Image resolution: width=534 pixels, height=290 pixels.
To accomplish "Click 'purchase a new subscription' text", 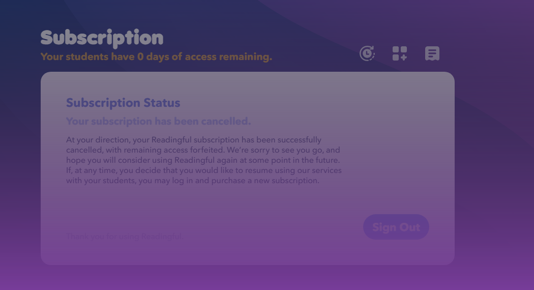I will 265,181.
